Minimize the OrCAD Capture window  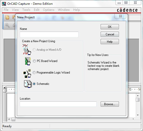119,3
